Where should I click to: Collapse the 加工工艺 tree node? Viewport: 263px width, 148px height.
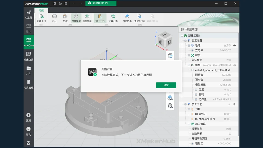pyautogui.click(x=185, y=104)
